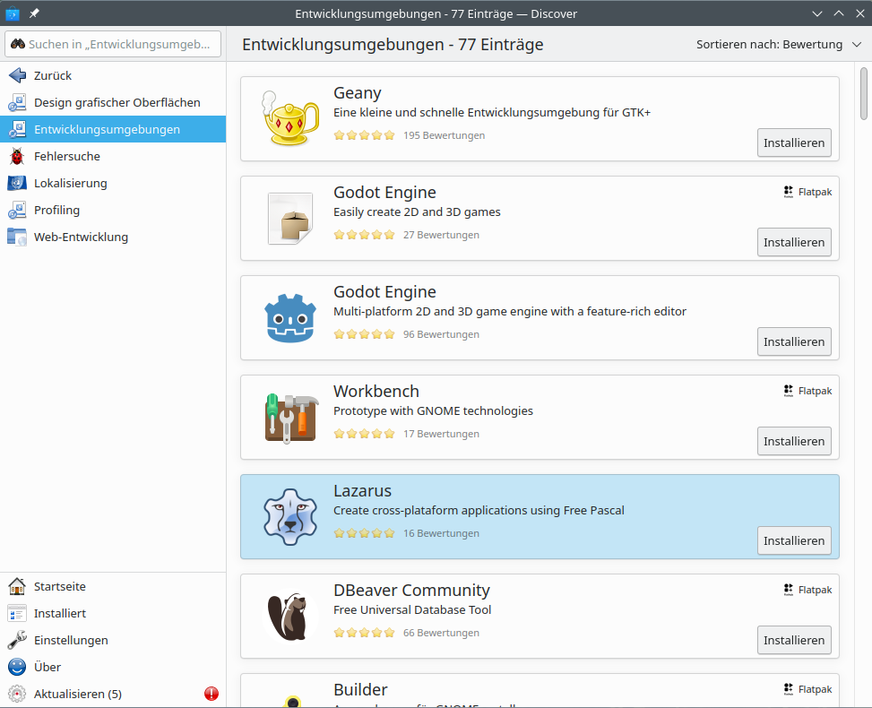872x708 pixels.
Task: Click the red update alert icon
Action: click(212, 694)
